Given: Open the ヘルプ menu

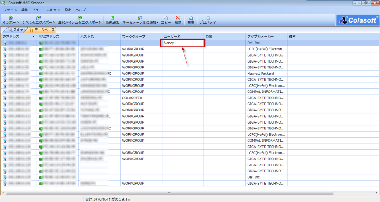Looking at the screenshot, I should click(x=81, y=10).
